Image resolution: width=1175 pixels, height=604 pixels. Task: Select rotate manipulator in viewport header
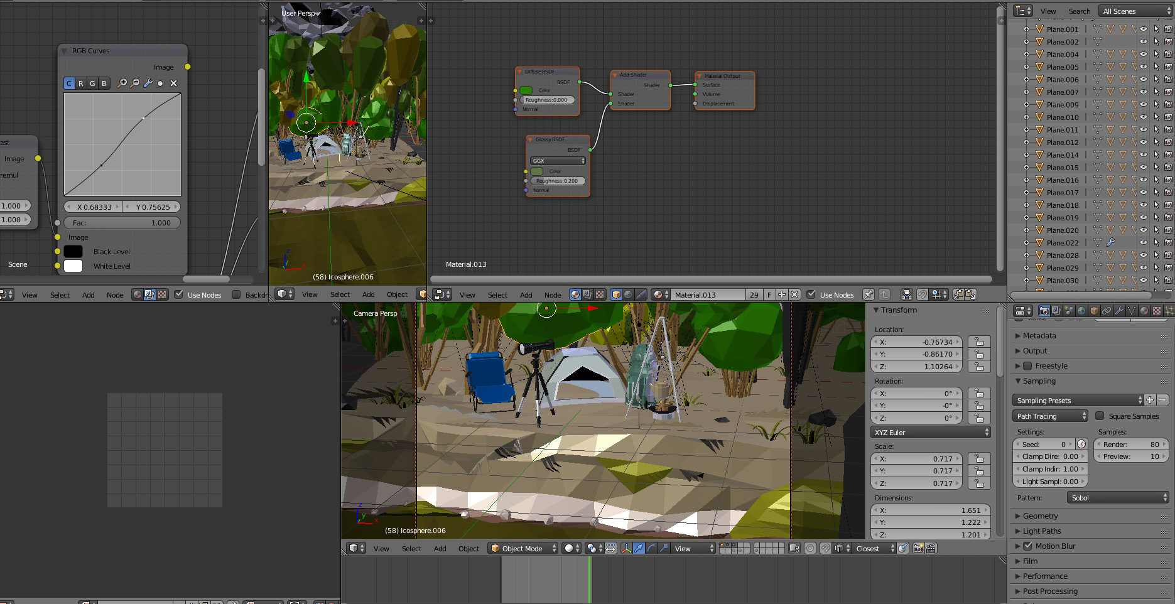pyautogui.click(x=651, y=548)
